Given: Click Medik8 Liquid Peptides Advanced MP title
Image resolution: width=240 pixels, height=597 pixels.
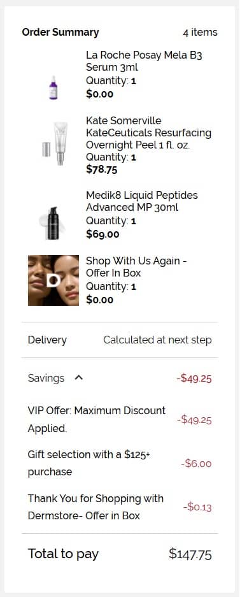Looking at the screenshot, I should [x=142, y=201].
